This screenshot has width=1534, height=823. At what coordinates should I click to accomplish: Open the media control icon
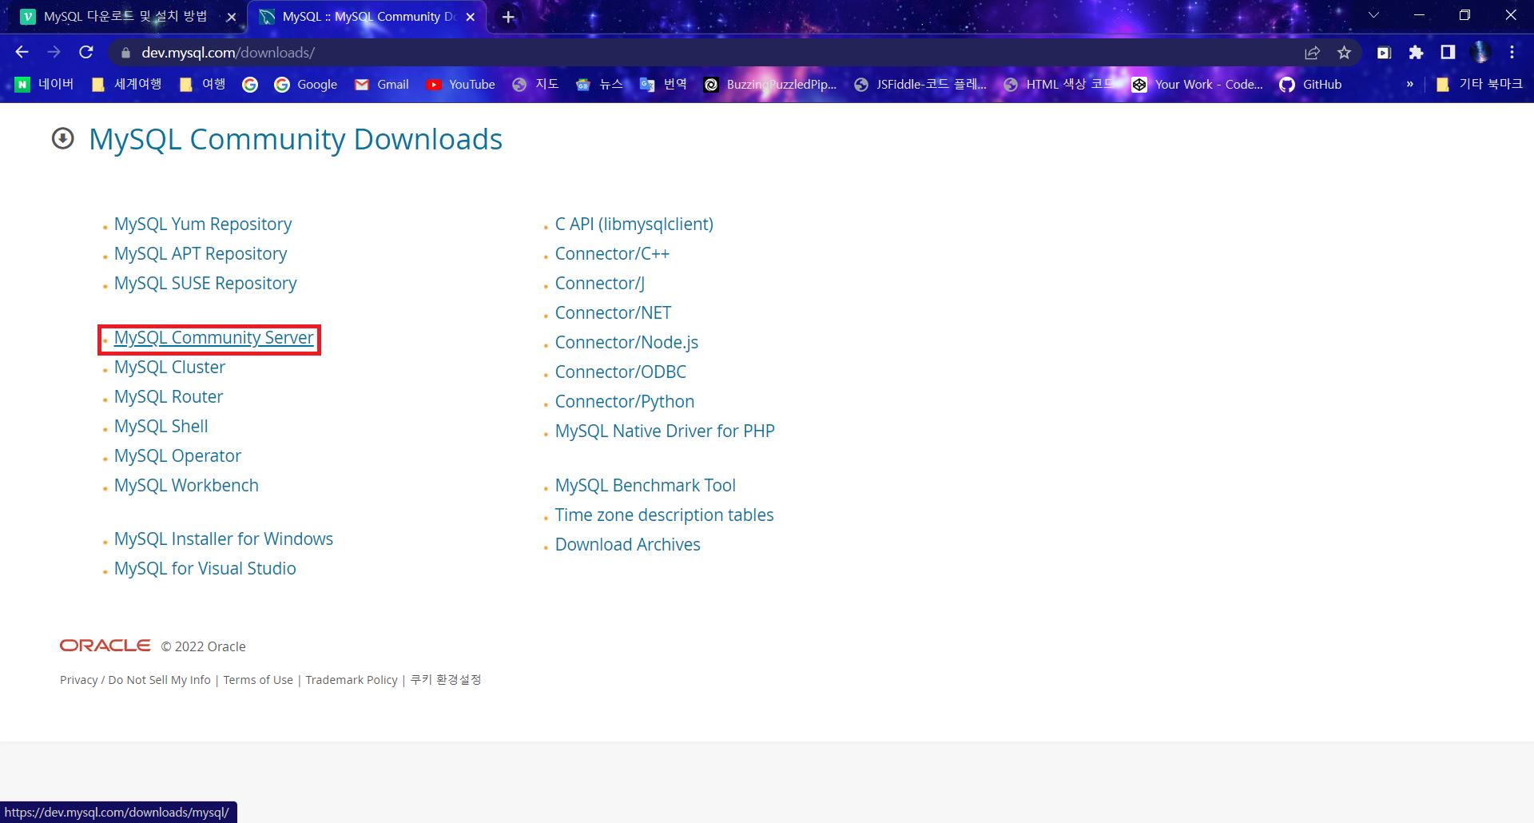coord(1384,53)
